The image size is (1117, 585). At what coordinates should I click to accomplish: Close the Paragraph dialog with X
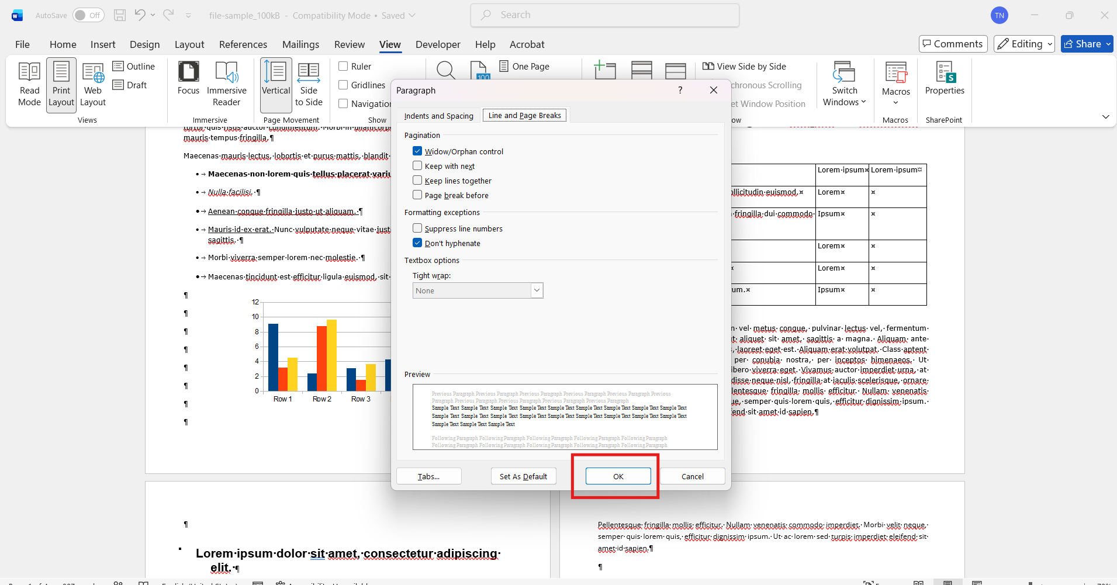(x=714, y=90)
